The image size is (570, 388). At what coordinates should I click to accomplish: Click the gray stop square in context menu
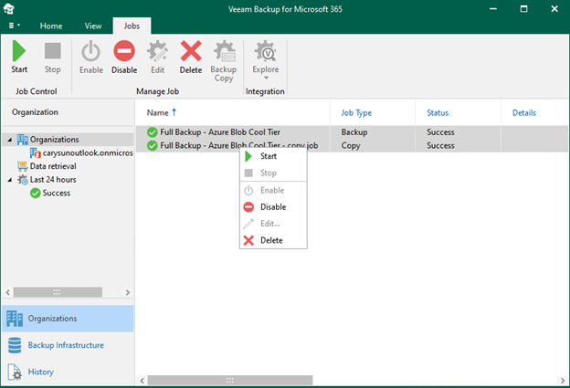(248, 173)
